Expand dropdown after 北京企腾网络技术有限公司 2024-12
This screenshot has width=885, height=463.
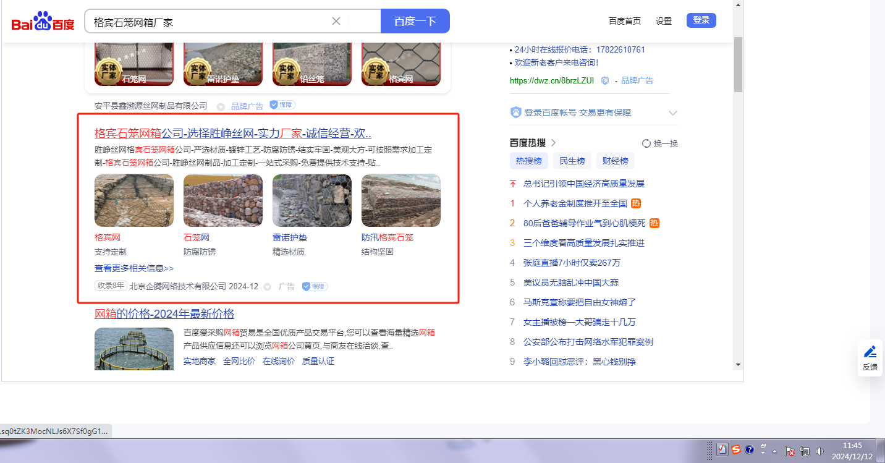click(x=267, y=287)
